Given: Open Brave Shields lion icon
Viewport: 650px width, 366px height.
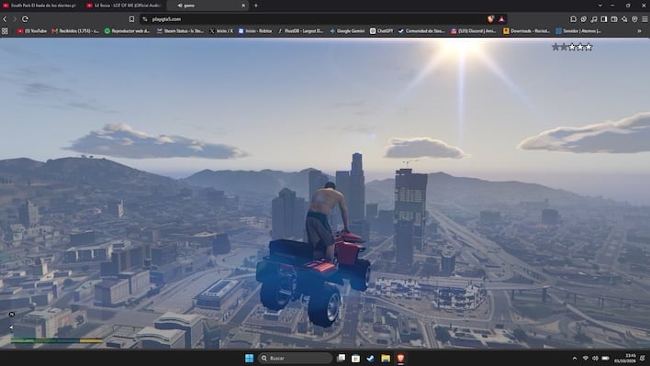Looking at the screenshot, I should [x=491, y=19].
